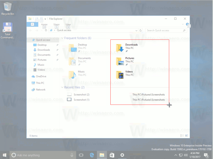Open the recent locations dropdown arrow
This screenshot has width=213, height=159.
click(x=42, y=30)
